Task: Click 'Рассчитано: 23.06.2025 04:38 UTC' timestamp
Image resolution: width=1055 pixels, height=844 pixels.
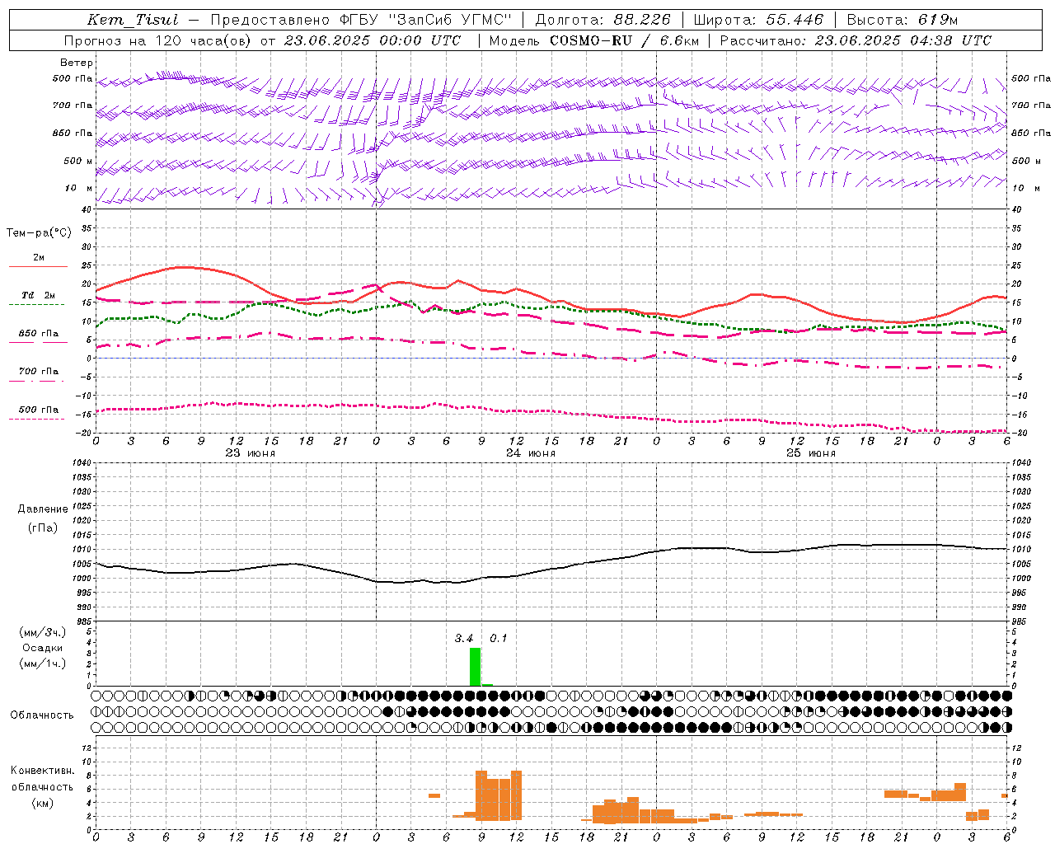Action: point(856,40)
